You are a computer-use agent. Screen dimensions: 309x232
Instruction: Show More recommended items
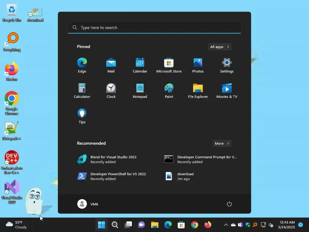pos(222,143)
